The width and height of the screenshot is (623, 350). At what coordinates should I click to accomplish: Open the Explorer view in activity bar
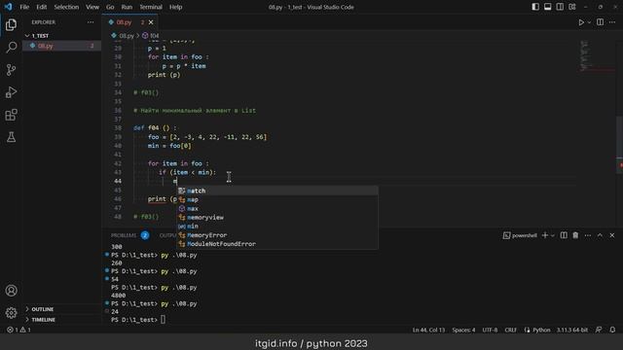click(x=11, y=24)
